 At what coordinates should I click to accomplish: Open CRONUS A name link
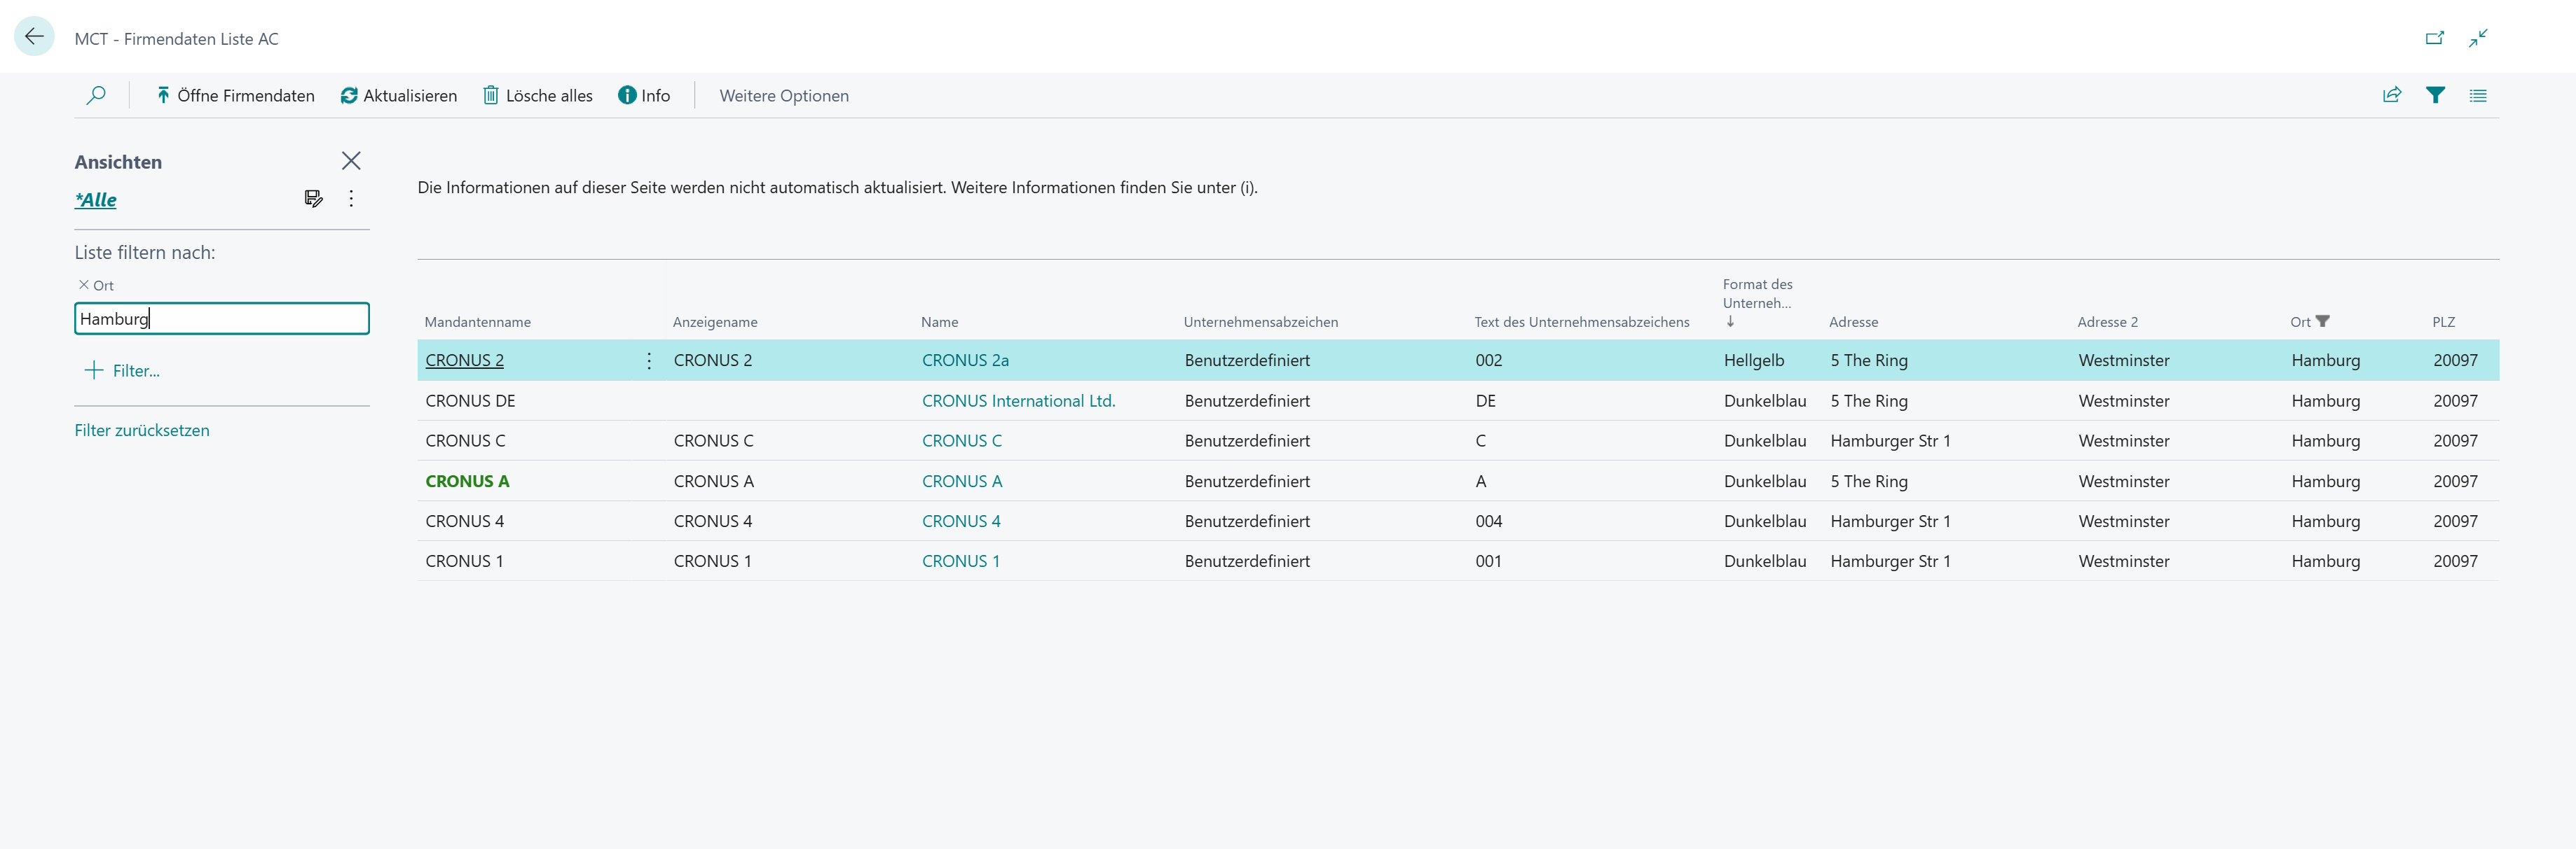(961, 482)
